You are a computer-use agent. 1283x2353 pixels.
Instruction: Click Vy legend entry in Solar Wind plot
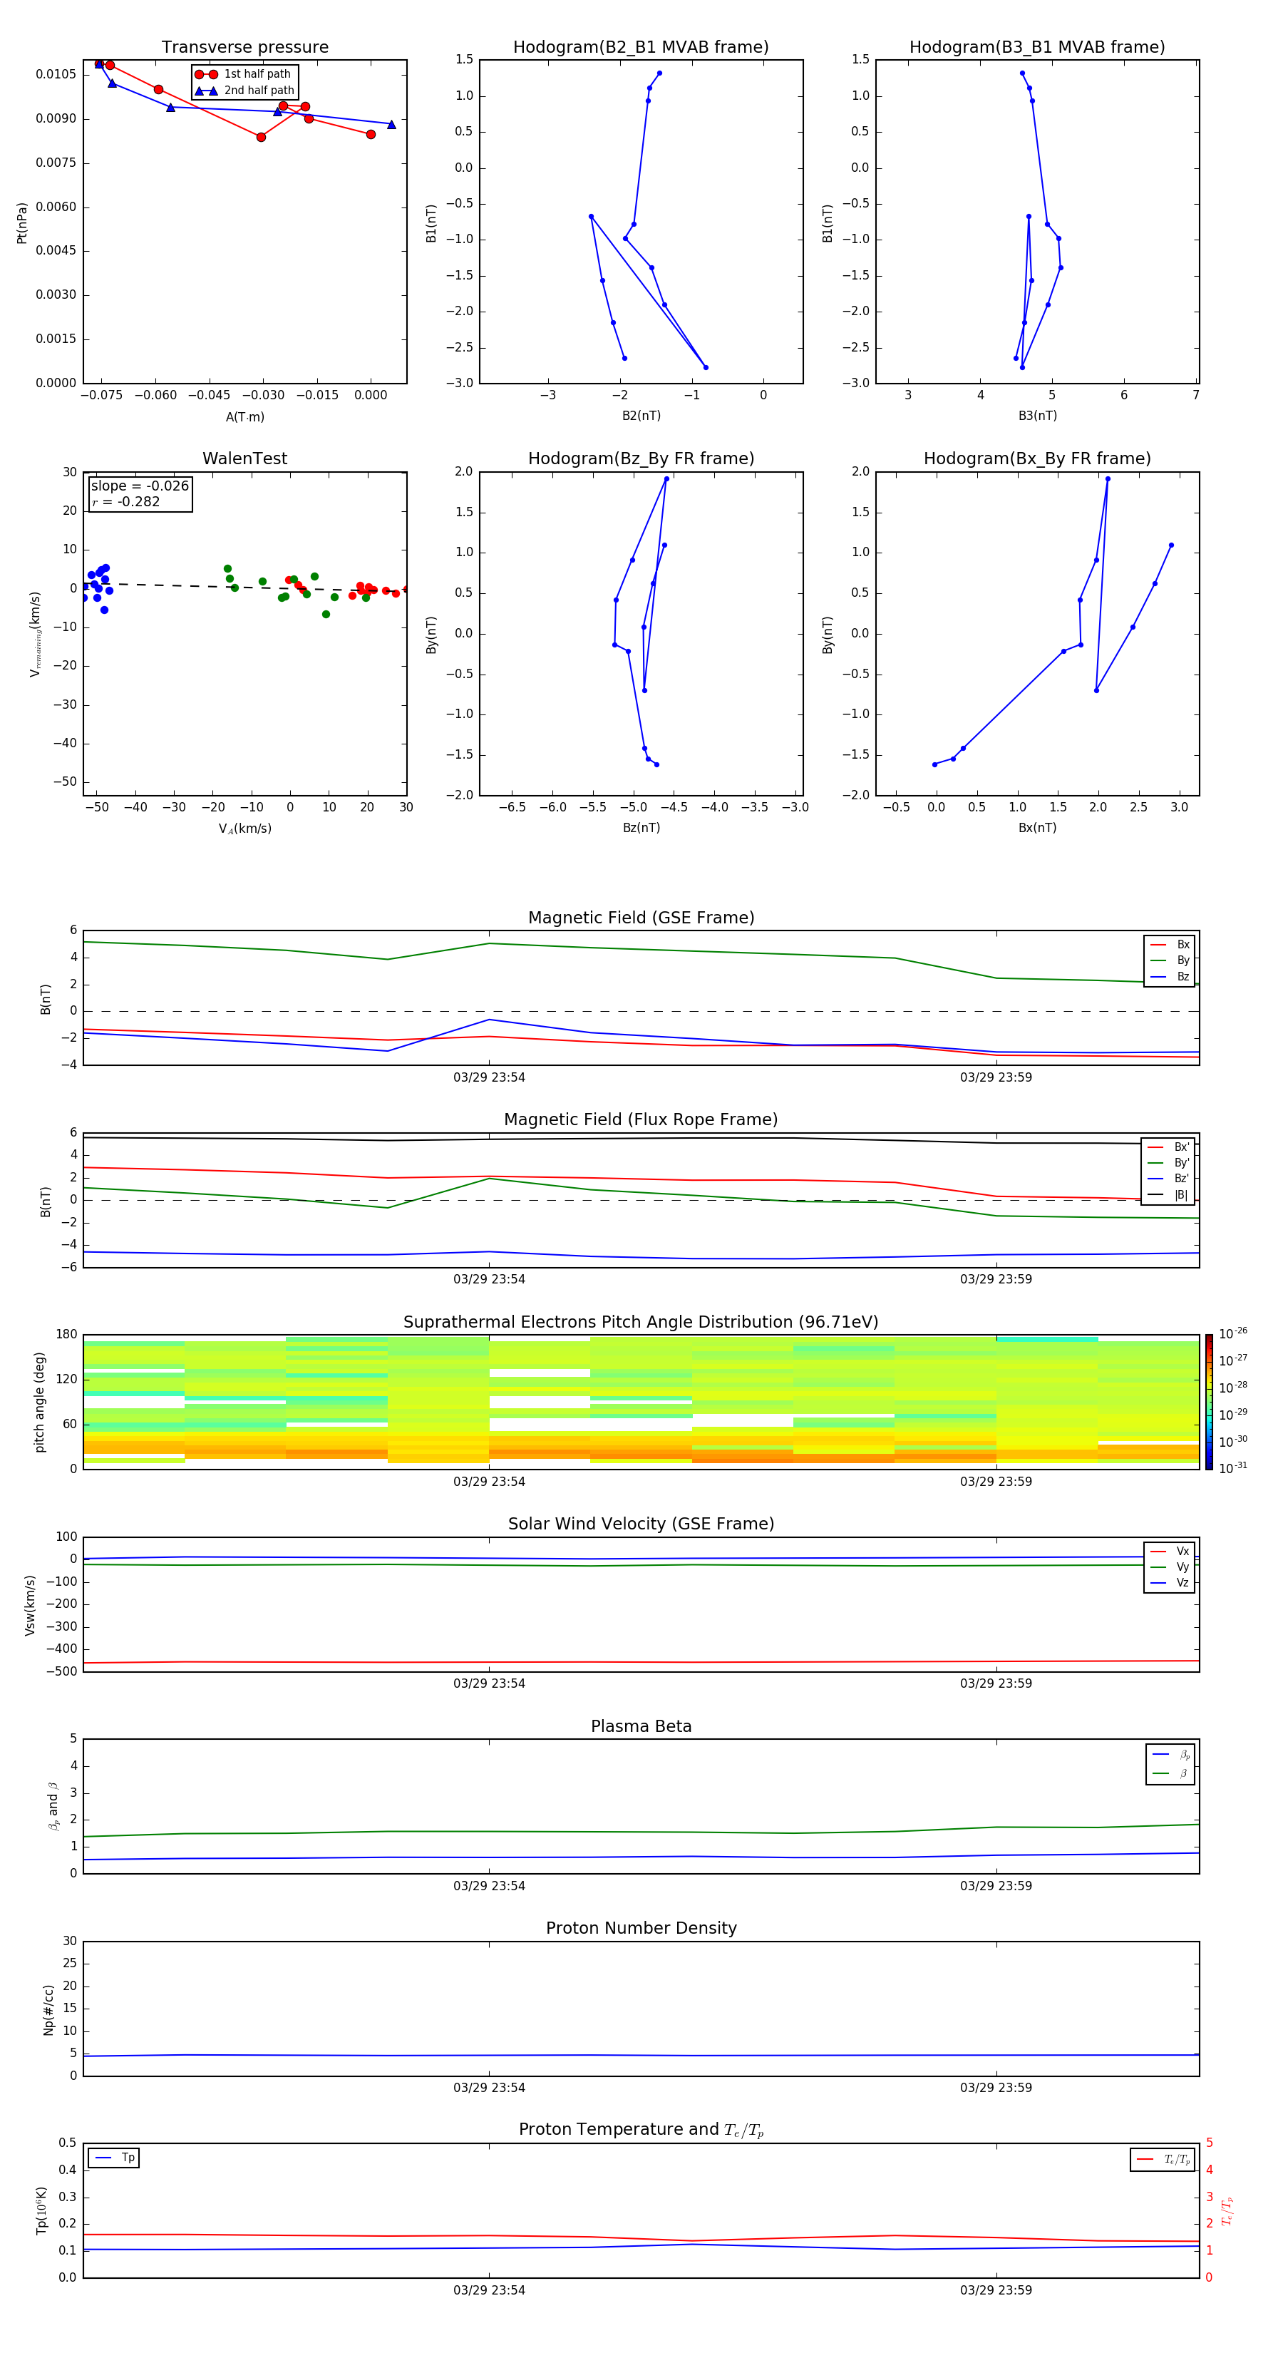click(1170, 1567)
